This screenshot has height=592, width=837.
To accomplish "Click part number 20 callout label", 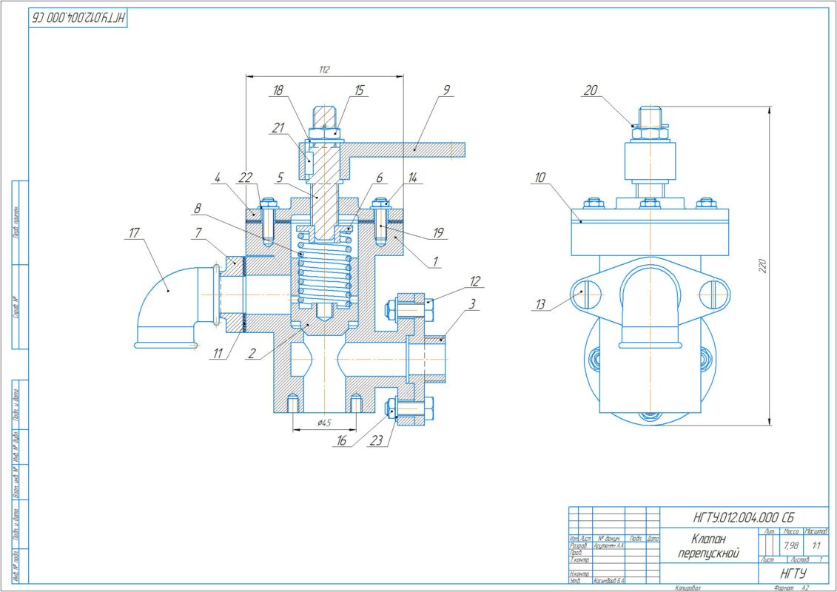I will tap(590, 90).
